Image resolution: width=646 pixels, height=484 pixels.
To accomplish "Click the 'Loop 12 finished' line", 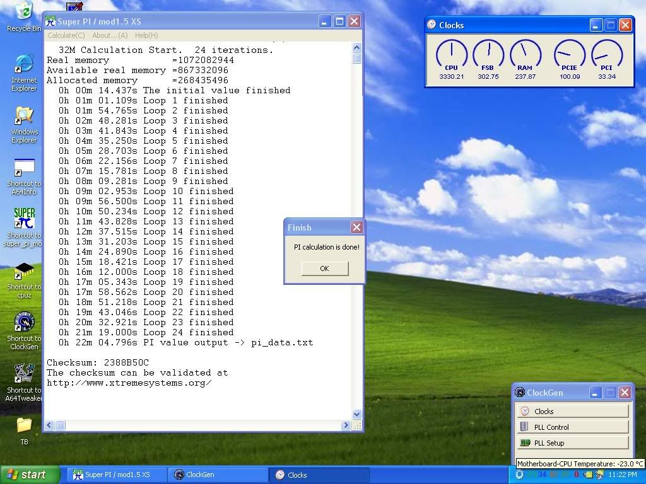I will tap(146, 212).
